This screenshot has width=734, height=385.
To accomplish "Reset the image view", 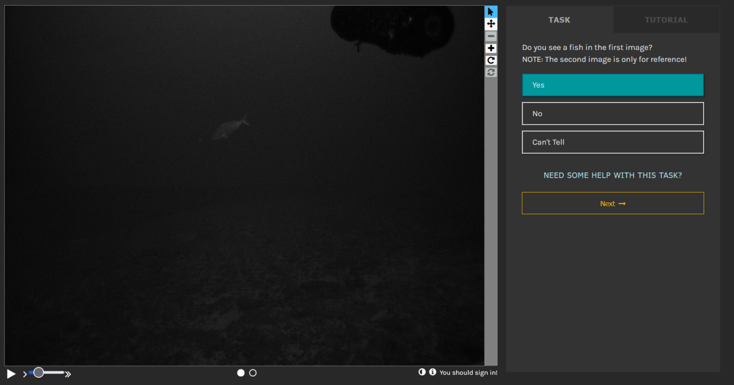I will [x=491, y=72].
